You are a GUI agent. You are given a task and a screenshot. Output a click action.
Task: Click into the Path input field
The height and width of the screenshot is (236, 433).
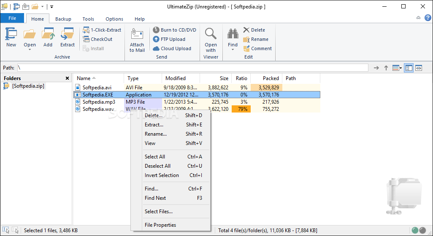[x=192, y=68]
